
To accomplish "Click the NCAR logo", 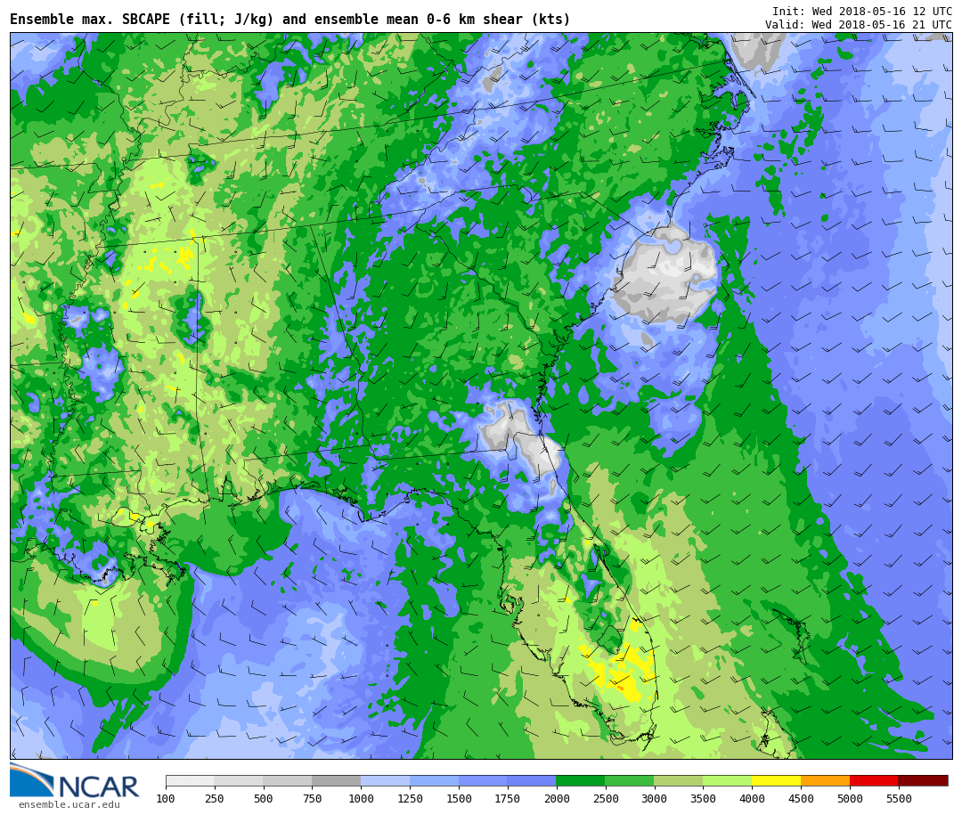I will [74, 781].
